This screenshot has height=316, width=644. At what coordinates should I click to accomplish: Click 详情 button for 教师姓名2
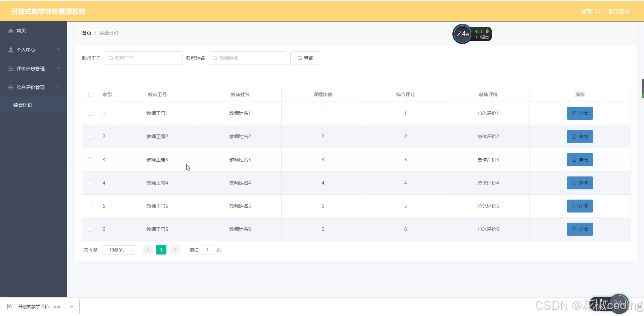coord(580,136)
